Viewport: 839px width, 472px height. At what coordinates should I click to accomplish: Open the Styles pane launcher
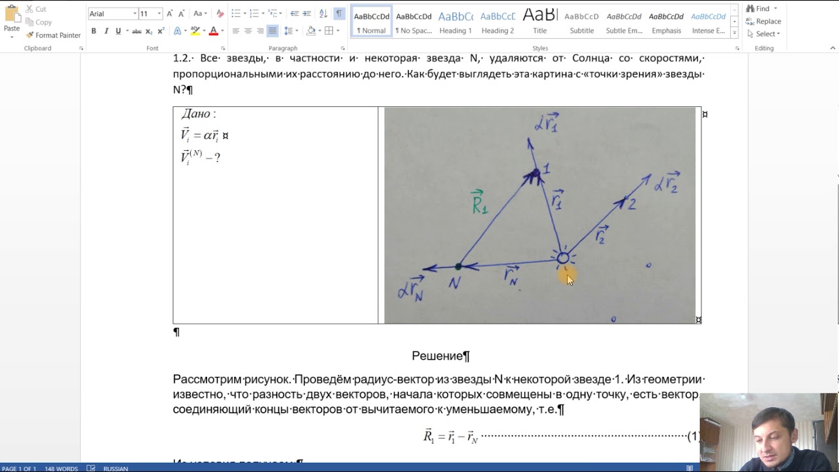click(x=736, y=49)
